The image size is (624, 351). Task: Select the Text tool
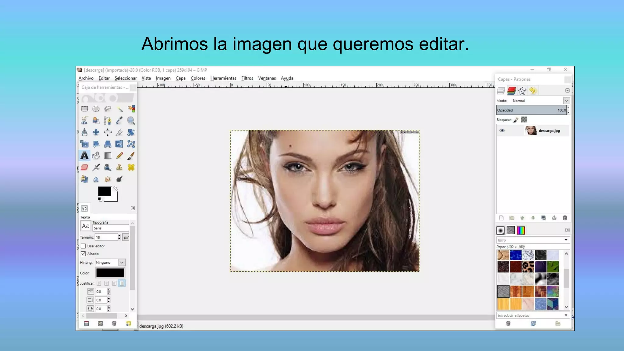[x=84, y=156]
